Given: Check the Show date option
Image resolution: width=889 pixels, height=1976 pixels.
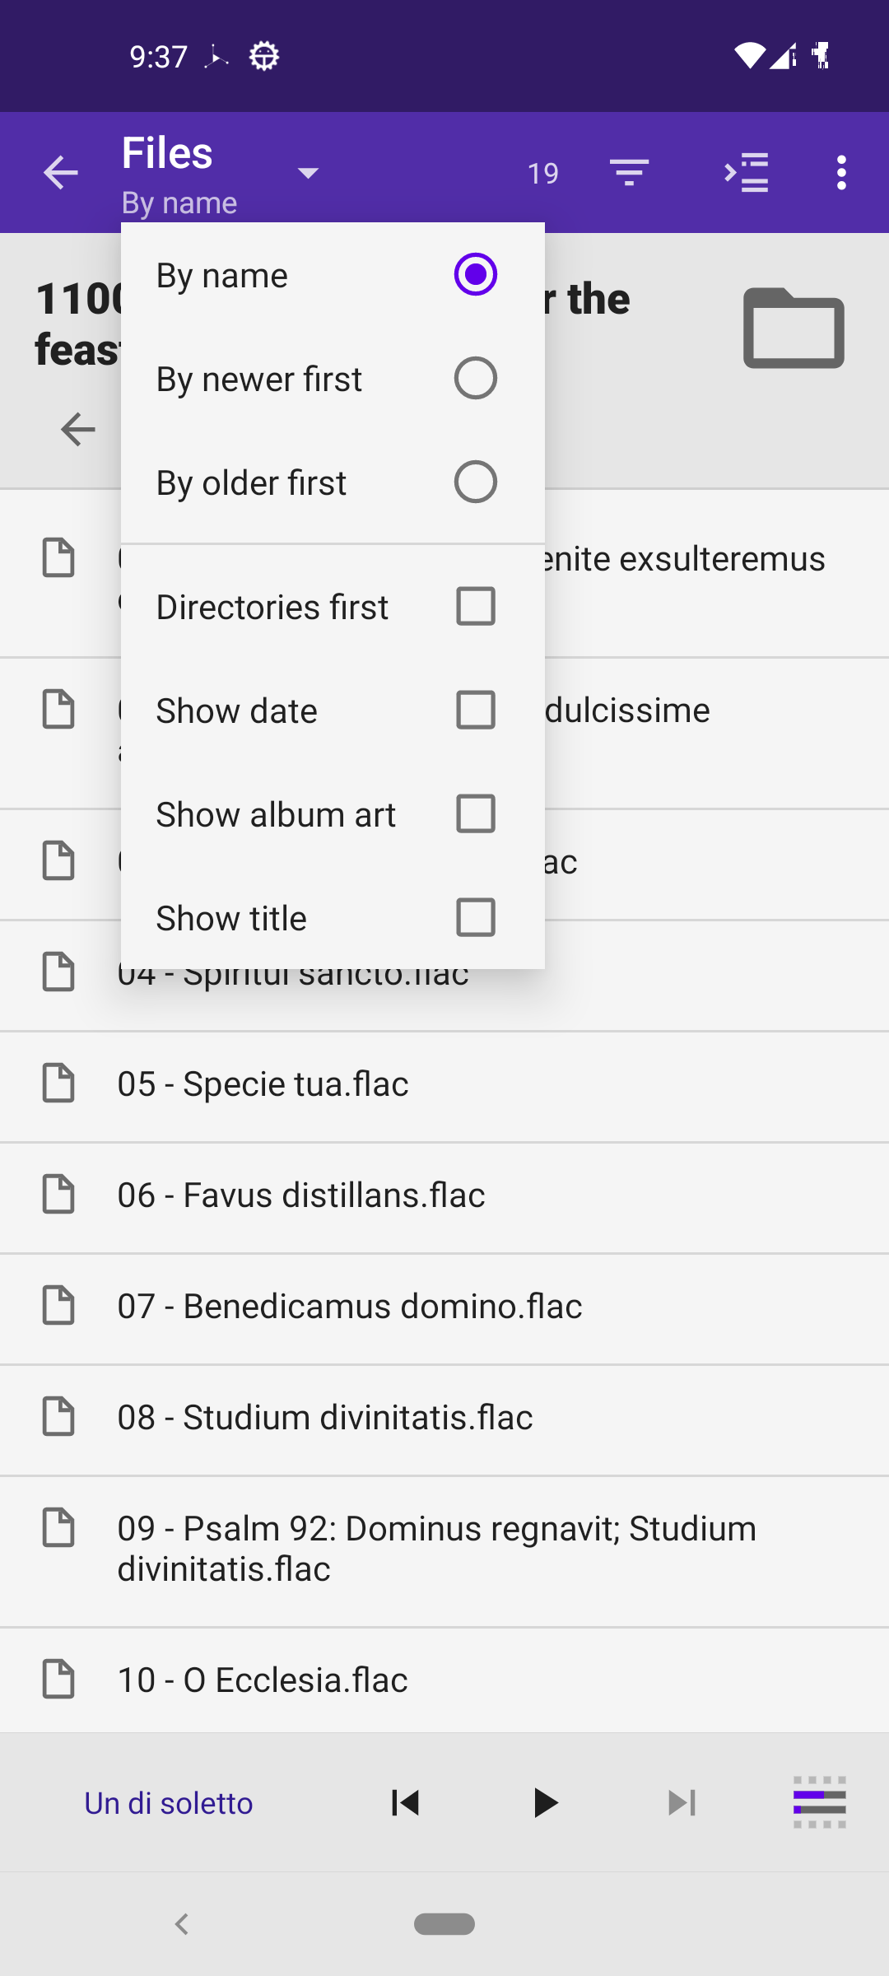Looking at the screenshot, I should pos(475,711).
